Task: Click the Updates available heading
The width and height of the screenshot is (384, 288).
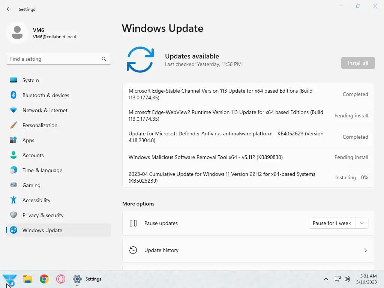Action: (x=192, y=56)
